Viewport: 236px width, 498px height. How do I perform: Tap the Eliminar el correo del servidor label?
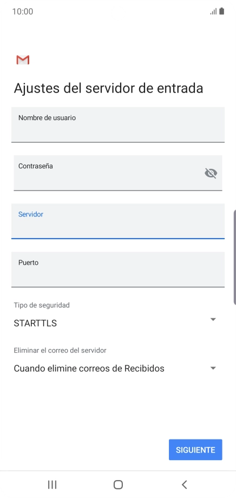pyautogui.click(x=60, y=350)
